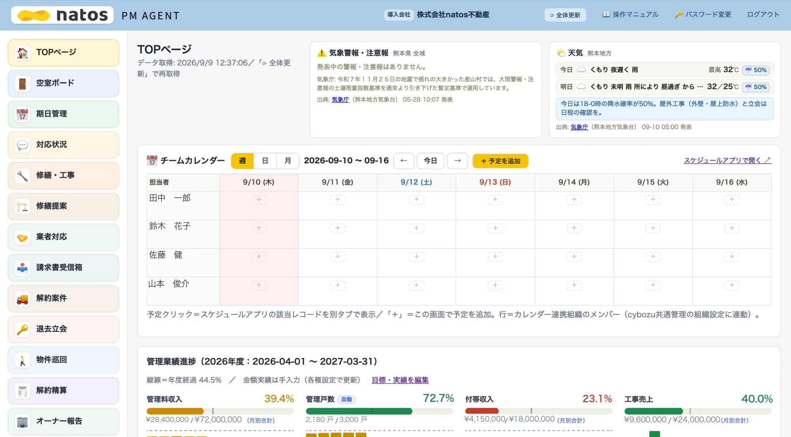791x437 pixels.
Task: Add schedule for 佐藤 健 on 9/14
Action: 574,256
